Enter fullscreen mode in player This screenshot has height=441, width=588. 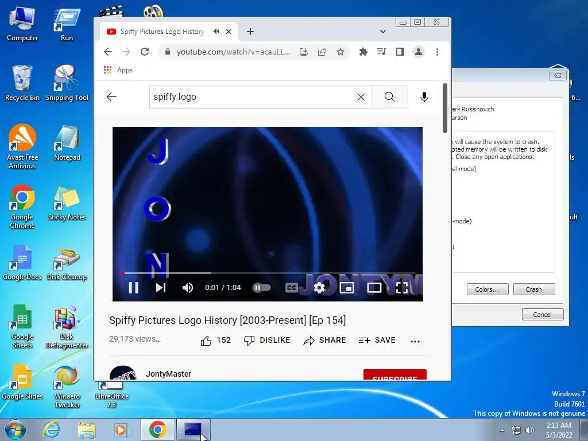point(401,288)
